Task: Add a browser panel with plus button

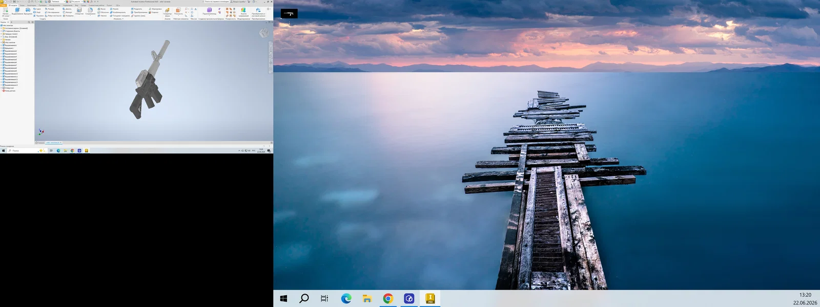Action: point(11,22)
